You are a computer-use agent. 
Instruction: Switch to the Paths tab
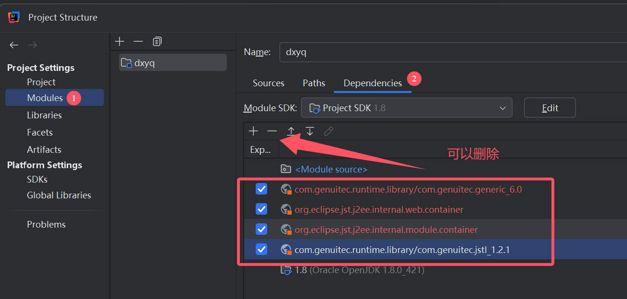coord(314,83)
